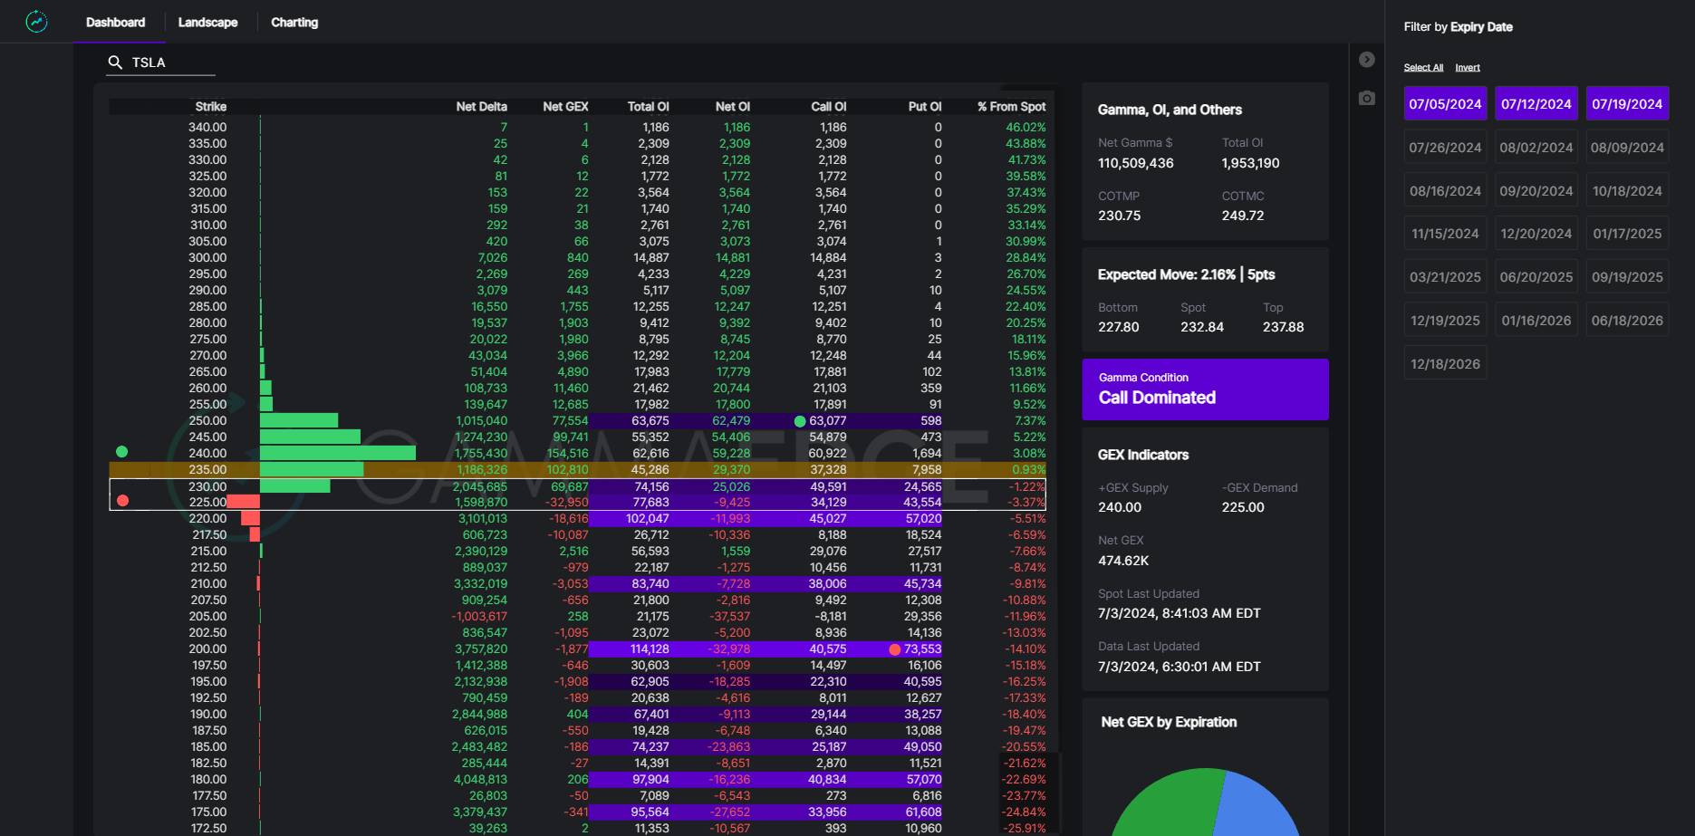Click Net GEX value 474.62K
Viewport: 1695px width, 836px height.
[x=1123, y=561]
